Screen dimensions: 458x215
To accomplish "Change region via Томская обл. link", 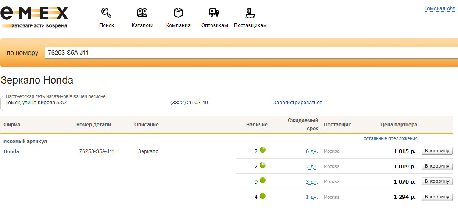I will pos(440,8).
